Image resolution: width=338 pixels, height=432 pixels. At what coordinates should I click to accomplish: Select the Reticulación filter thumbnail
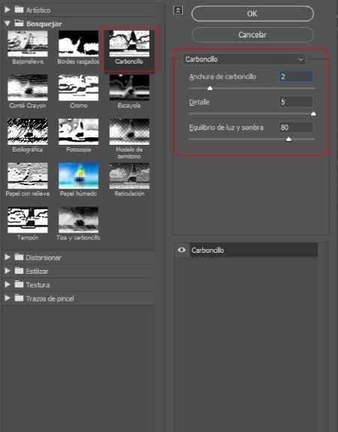(130, 175)
